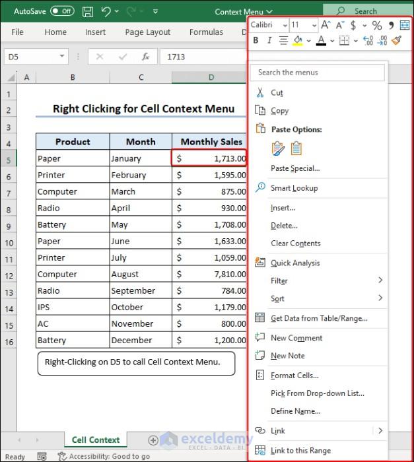Viewport: 414px width, 462px height.
Task: Choose Paste Special from context menu
Action: [318, 168]
